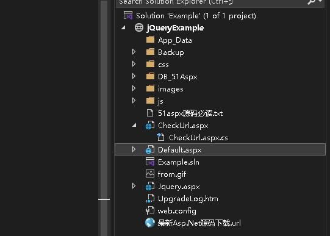Click the Jquery.aspx web form icon
This screenshot has width=330, height=236.
[x=150, y=186]
